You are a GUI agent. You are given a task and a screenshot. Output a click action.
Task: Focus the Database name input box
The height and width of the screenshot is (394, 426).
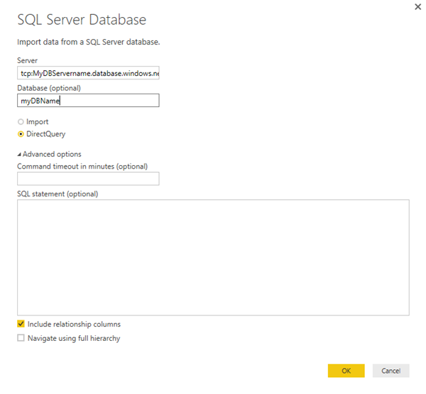point(88,101)
